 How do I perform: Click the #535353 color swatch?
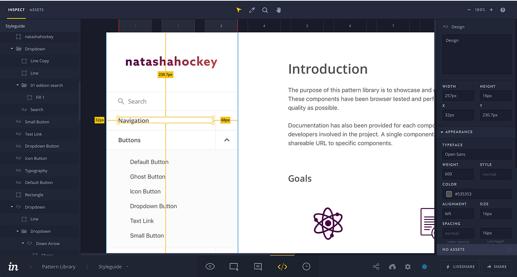(449, 194)
